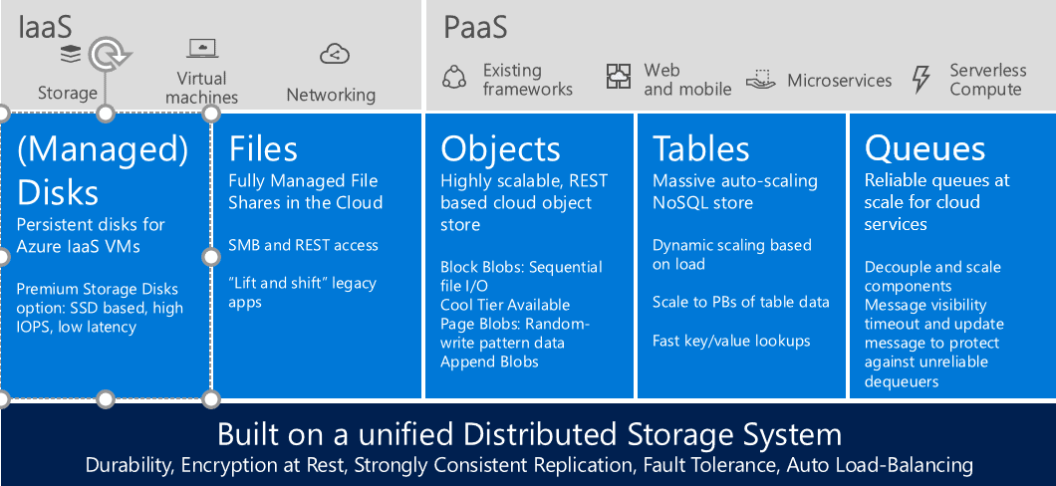This screenshot has width=1056, height=486.
Task: Click the PaaS heading
Action: (x=475, y=28)
